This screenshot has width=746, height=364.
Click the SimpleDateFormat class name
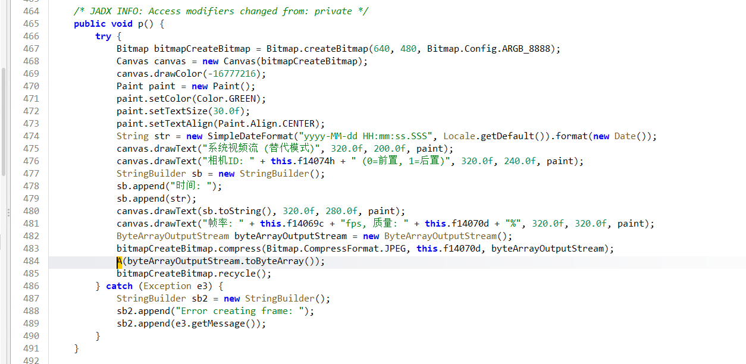[250, 136]
